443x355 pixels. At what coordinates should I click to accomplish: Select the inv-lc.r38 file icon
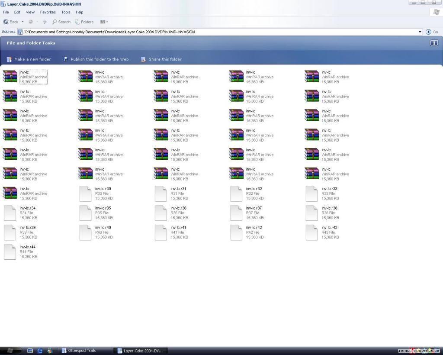pos(311,213)
